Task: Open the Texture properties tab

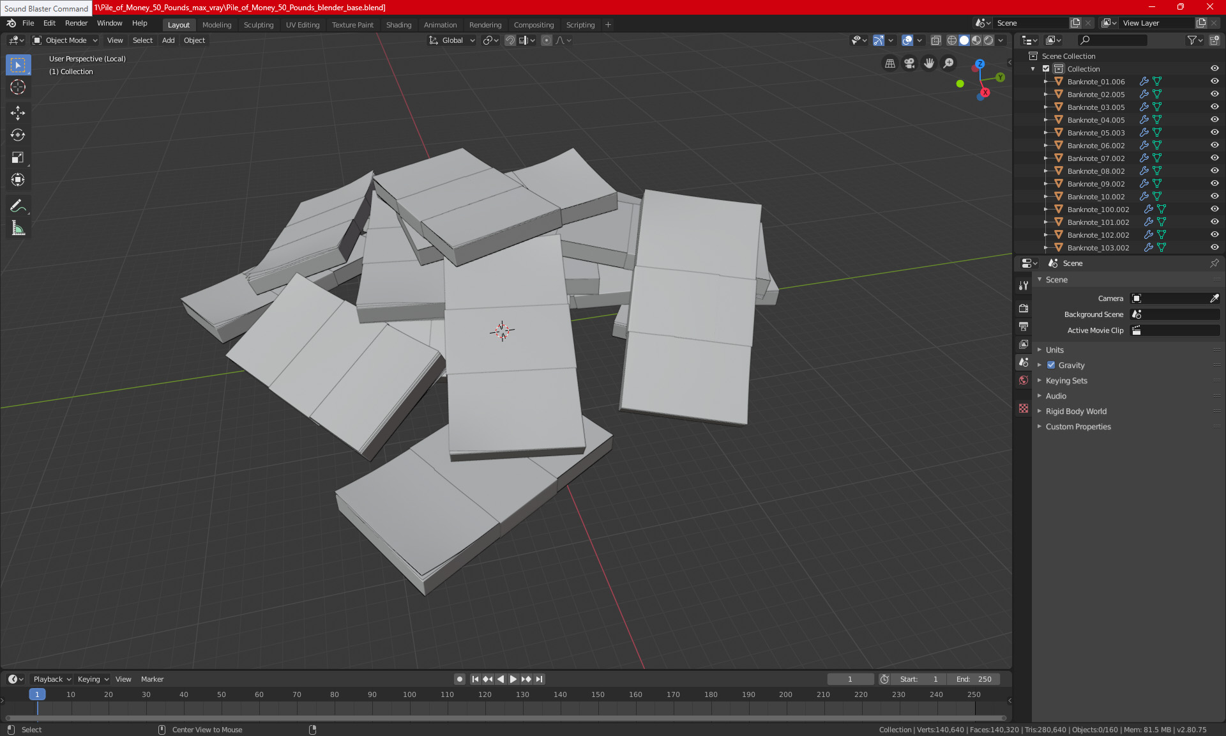Action: pyautogui.click(x=1024, y=408)
